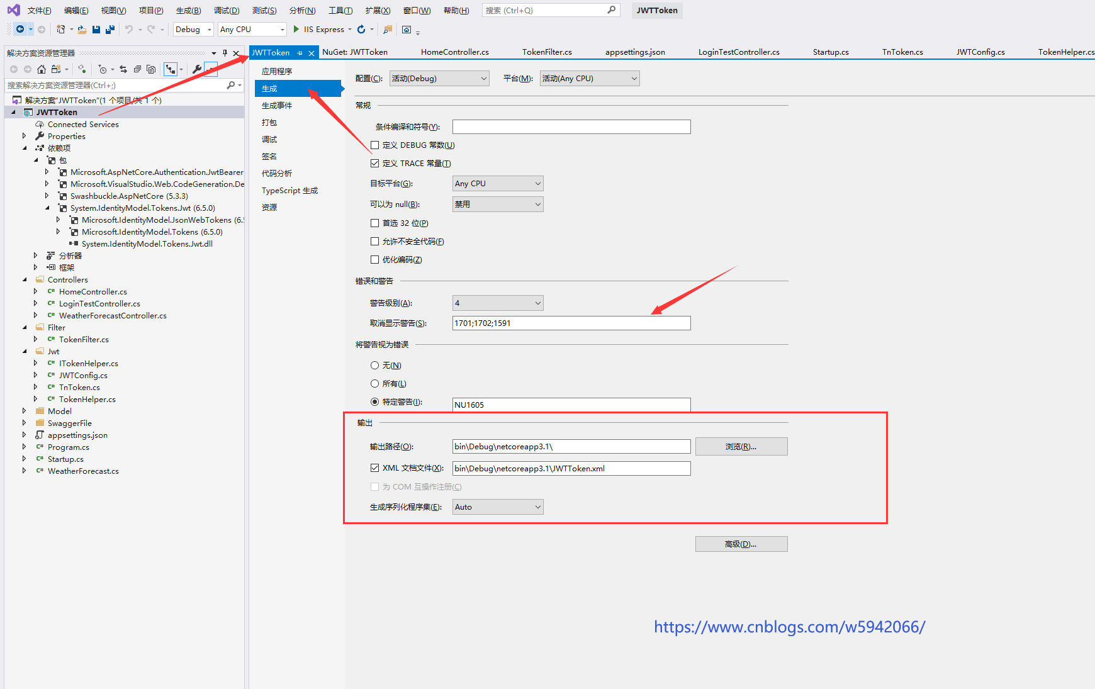Switch to the Startup.cs tab
1095x689 pixels.
(x=830, y=52)
